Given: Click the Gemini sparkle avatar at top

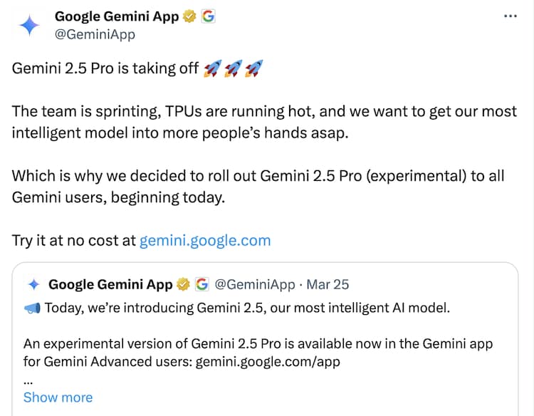Looking at the screenshot, I should coord(30,25).
